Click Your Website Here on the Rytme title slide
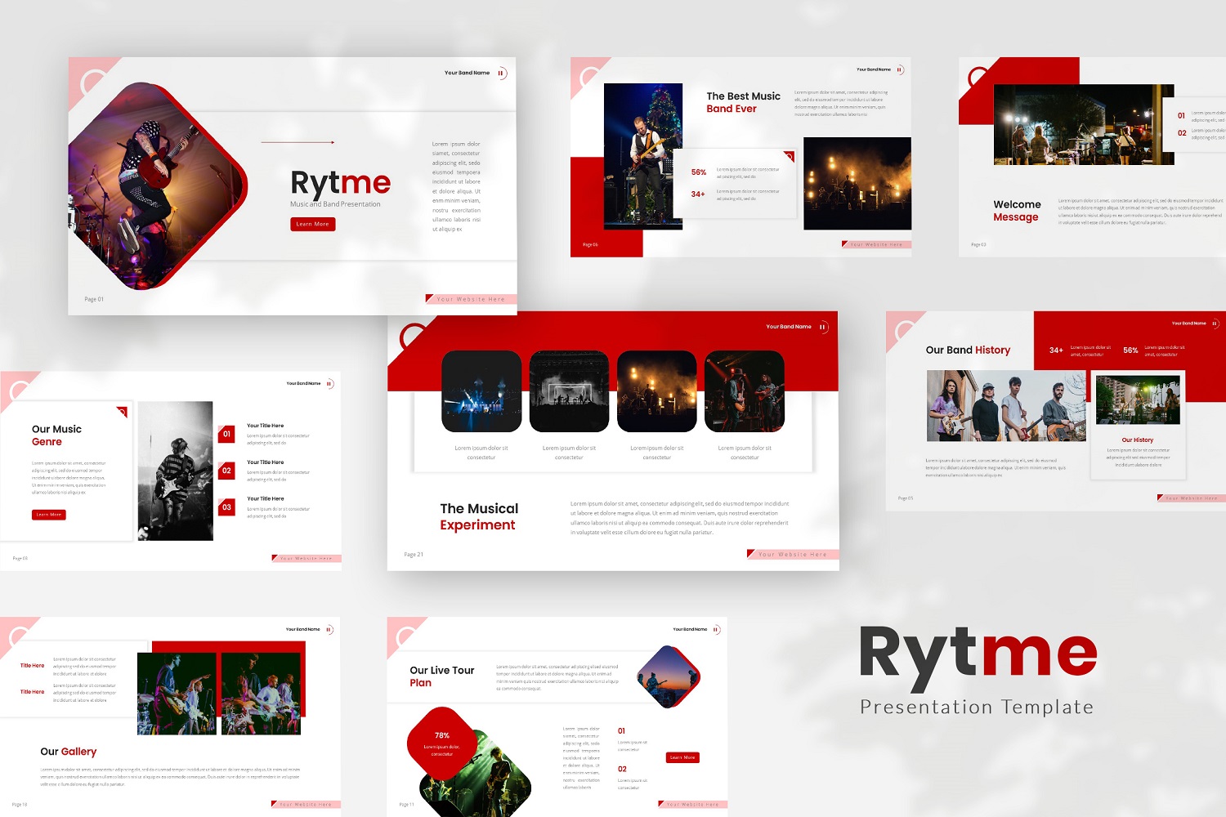Viewport: 1226px width, 817px height. [472, 299]
